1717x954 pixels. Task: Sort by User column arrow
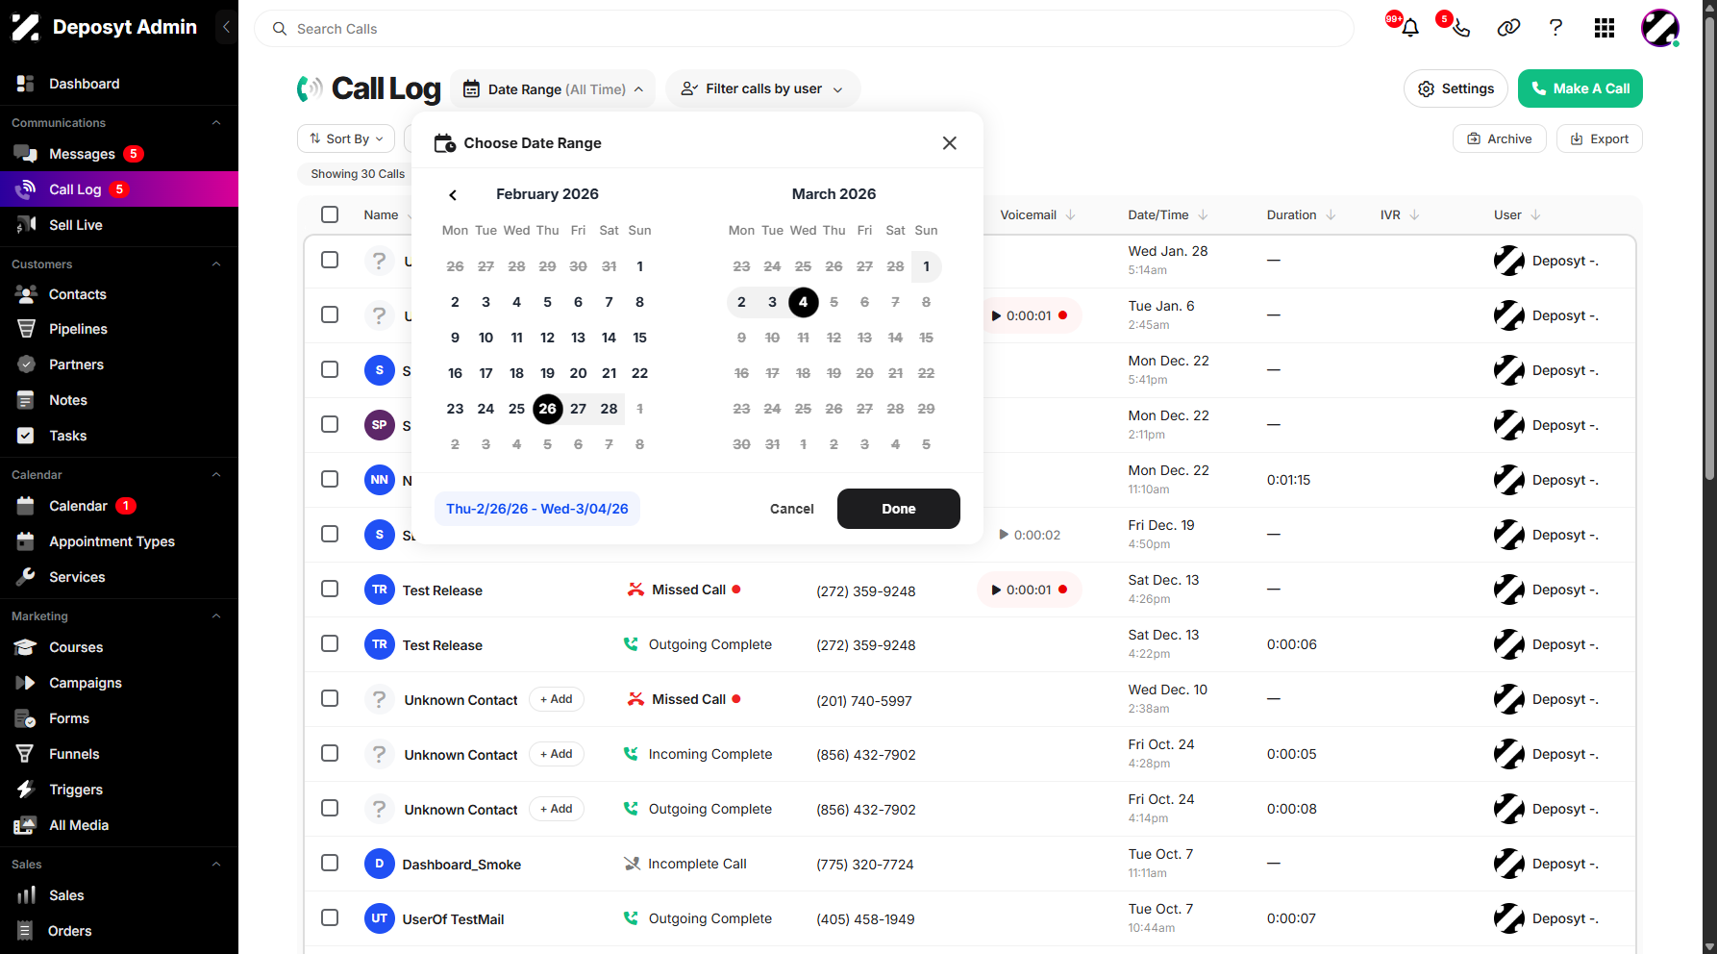(x=1535, y=215)
